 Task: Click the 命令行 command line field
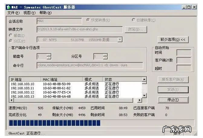[x=90, y=65]
